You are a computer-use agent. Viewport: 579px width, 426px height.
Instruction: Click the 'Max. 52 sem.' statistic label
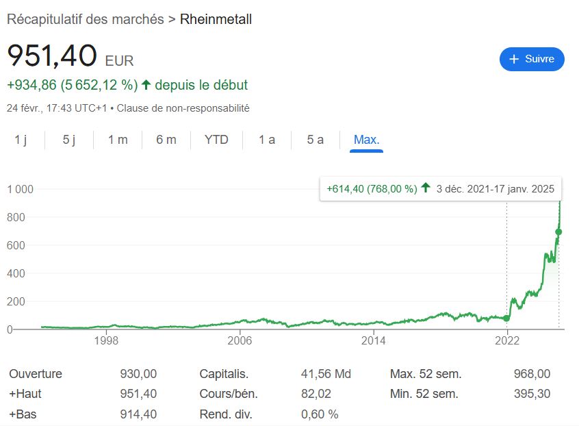point(425,374)
